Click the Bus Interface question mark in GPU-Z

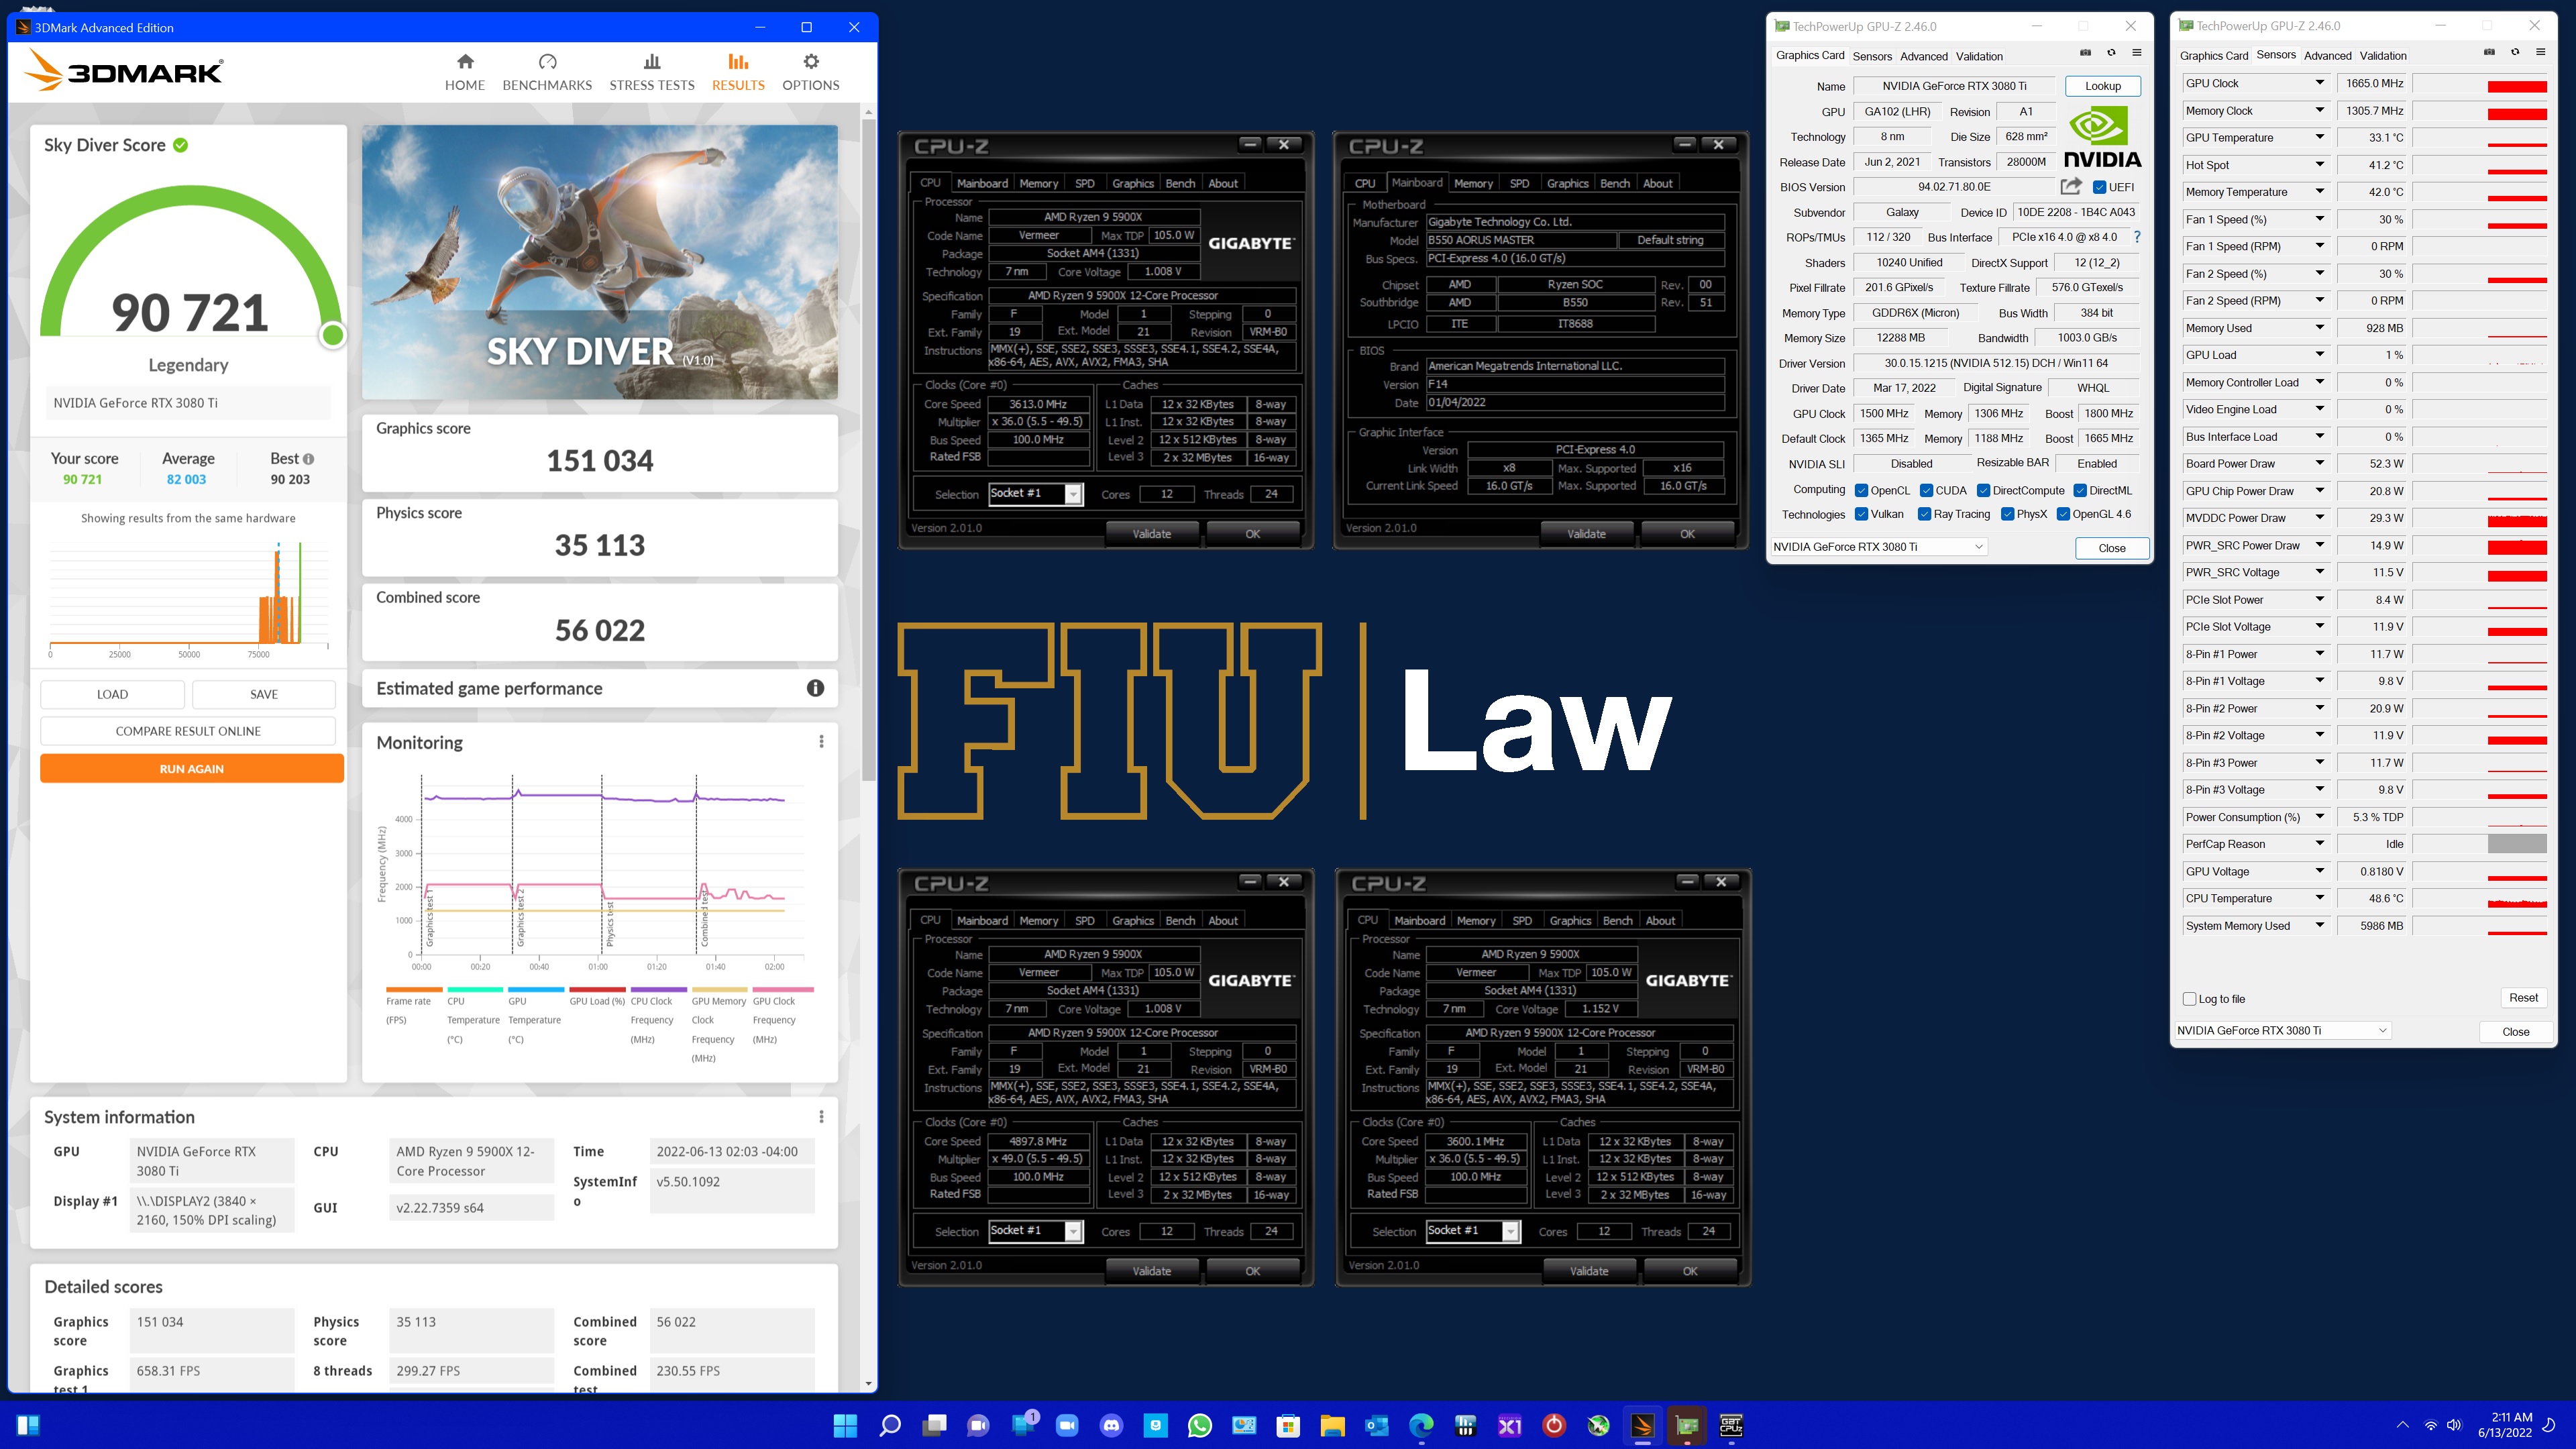point(2137,237)
